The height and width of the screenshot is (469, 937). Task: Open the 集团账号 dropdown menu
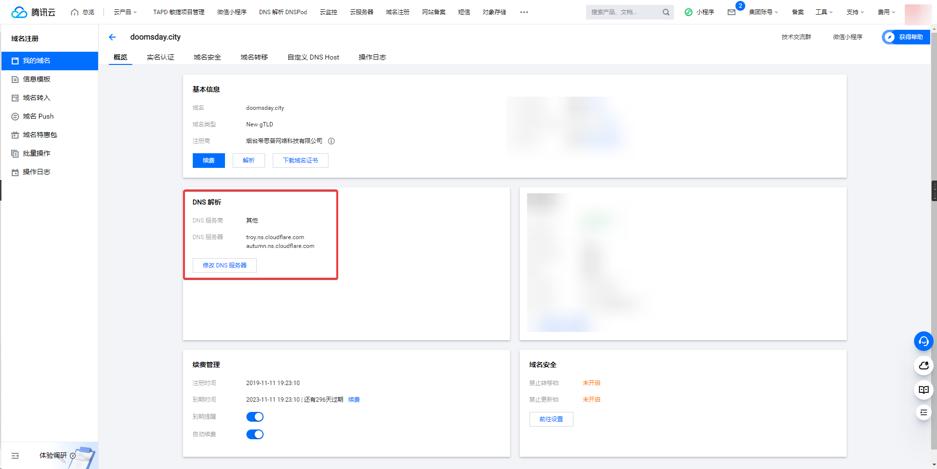(x=763, y=12)
